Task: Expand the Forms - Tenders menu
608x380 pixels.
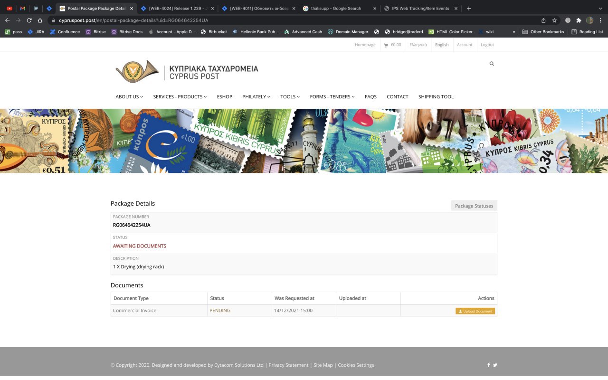Action: pos(332,97)
